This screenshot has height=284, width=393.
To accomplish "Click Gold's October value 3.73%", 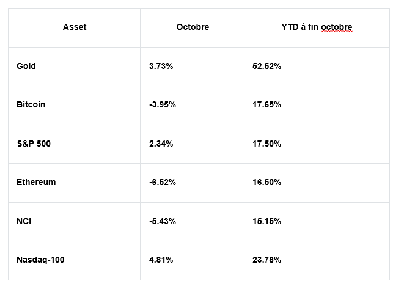I will point(161,66).
